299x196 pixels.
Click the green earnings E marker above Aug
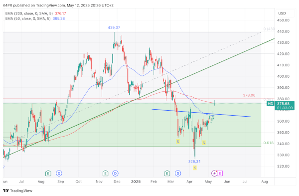pos(48,173)
